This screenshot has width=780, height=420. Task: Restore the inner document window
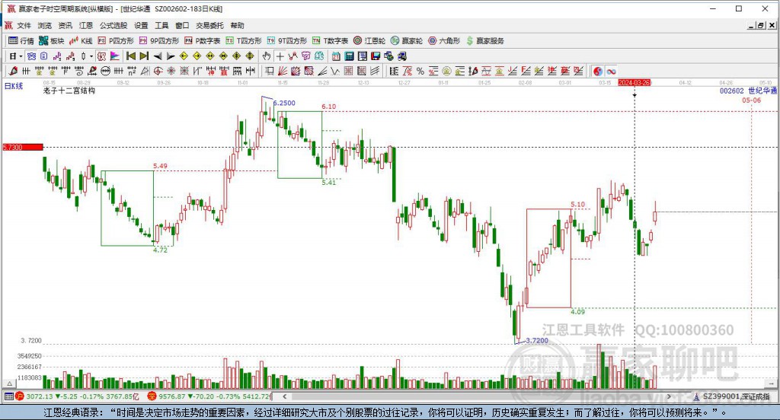click(761, 25)
